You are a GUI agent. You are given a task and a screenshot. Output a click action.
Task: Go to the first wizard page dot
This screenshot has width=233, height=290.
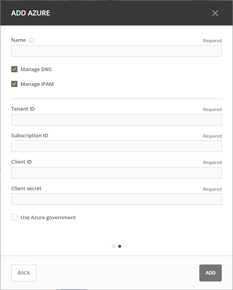pos(113,246)
